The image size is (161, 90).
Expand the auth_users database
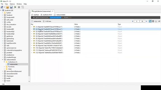[3, 20]
